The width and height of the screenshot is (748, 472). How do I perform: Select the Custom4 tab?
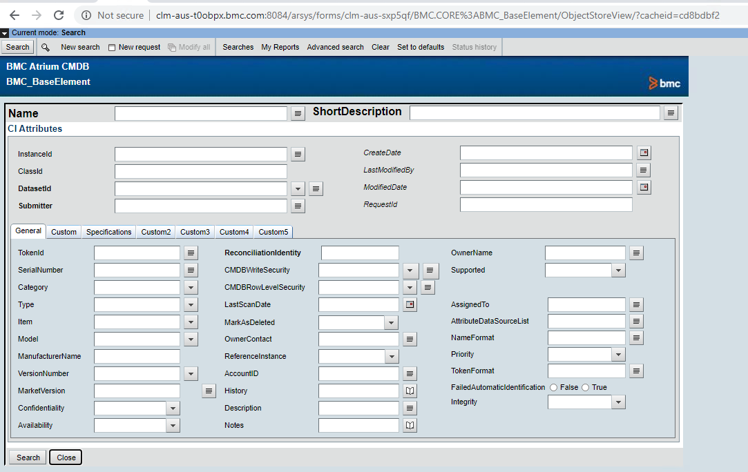[234, 232]
